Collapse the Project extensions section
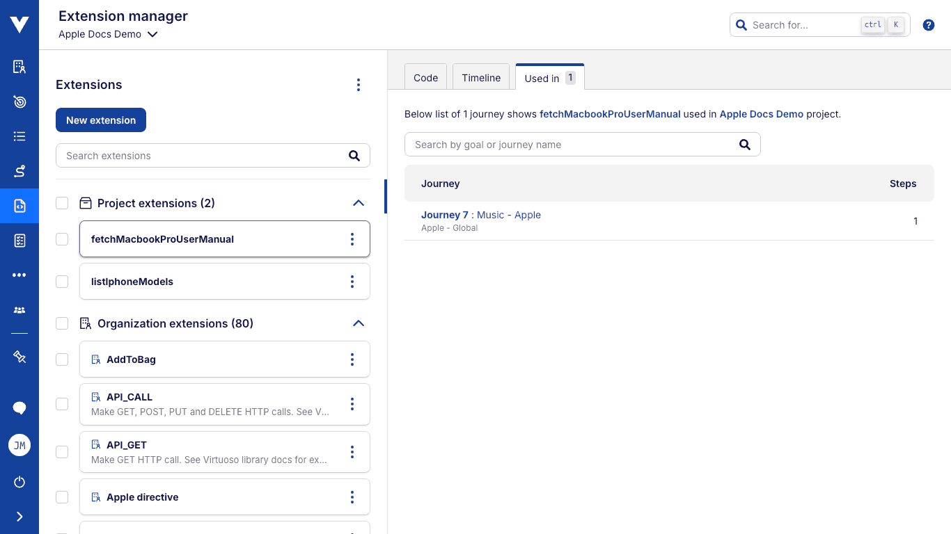 tap(359, 203)
